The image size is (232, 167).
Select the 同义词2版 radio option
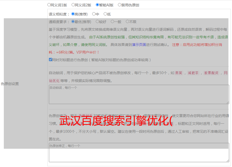[x=73, y=5]
